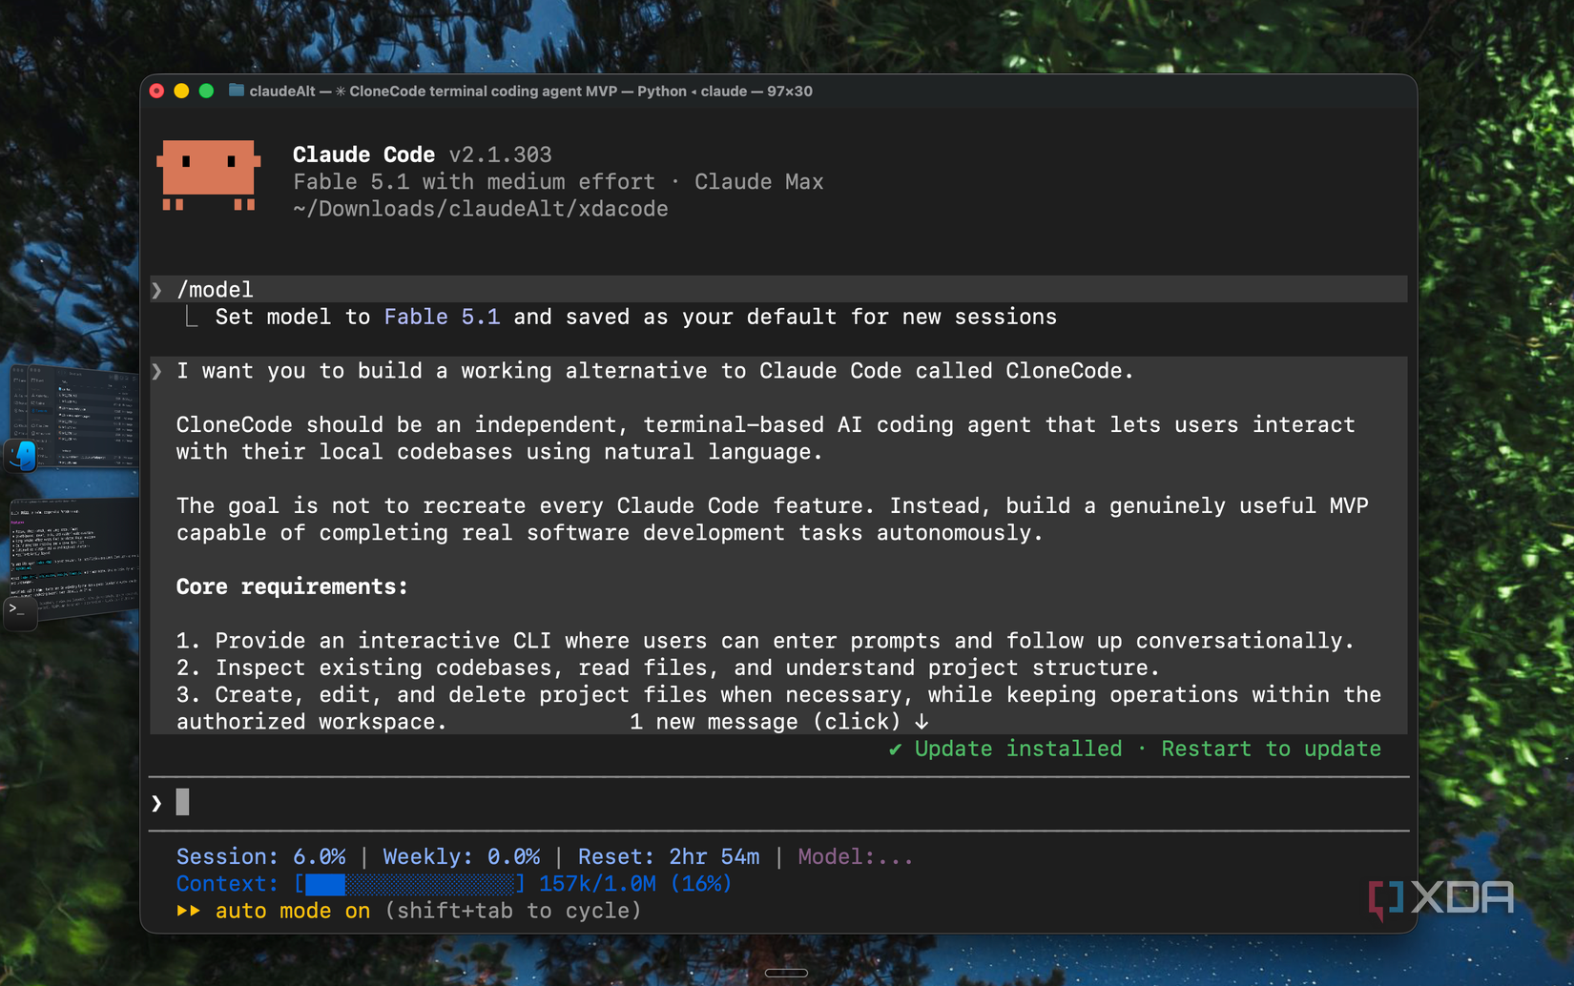The height and width of the screenshot is (986, 1574).
Task: Click the 'Core requirements:' heading
Action: point(292,586)
